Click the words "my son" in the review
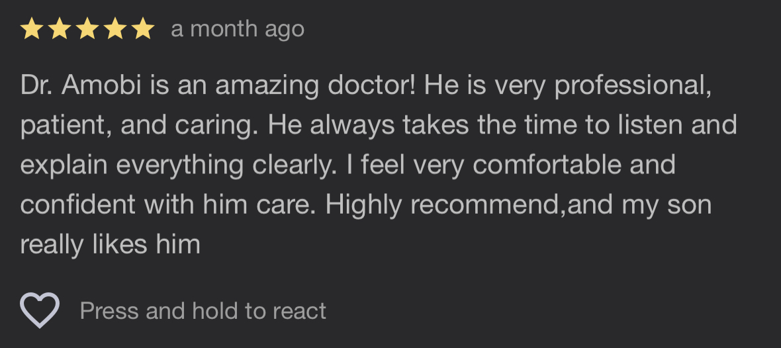This screenshot has height=348, width=781. pos(666,204)
